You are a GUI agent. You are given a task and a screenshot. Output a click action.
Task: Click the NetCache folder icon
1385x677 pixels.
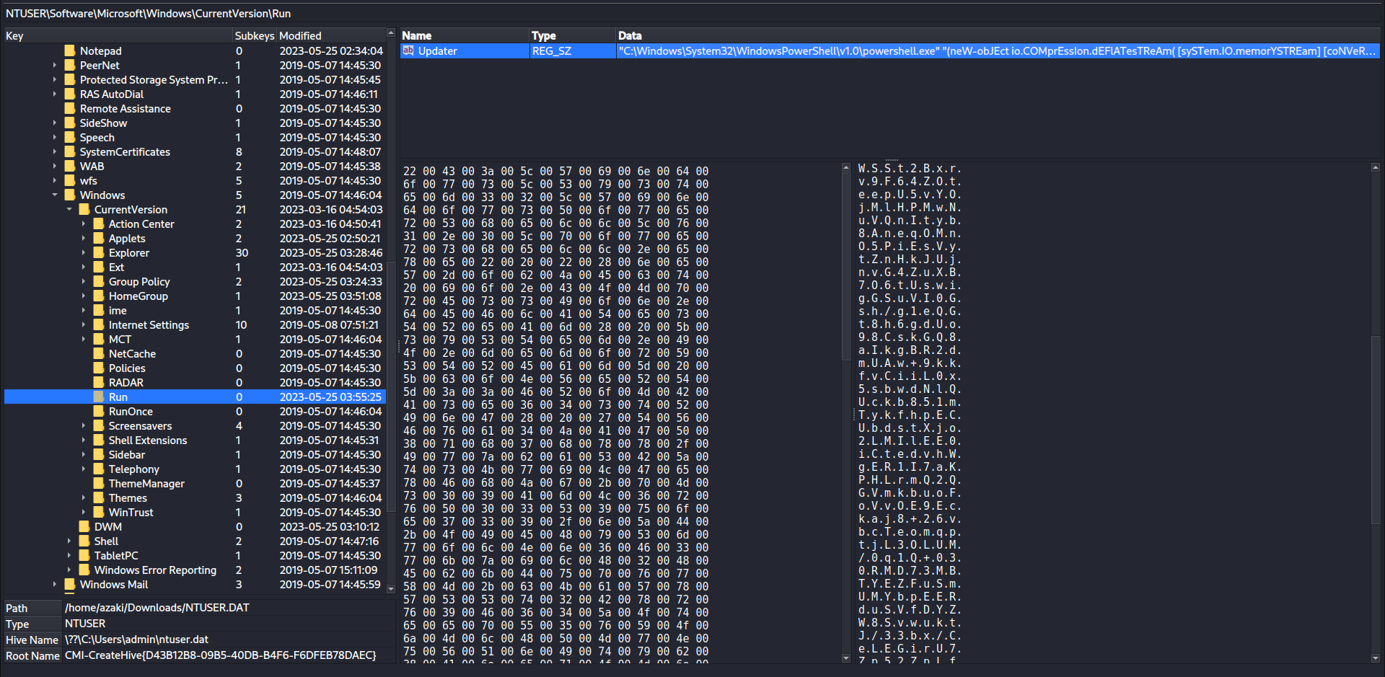99,353
